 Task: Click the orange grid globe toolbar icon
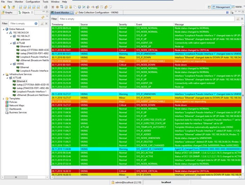57,7
